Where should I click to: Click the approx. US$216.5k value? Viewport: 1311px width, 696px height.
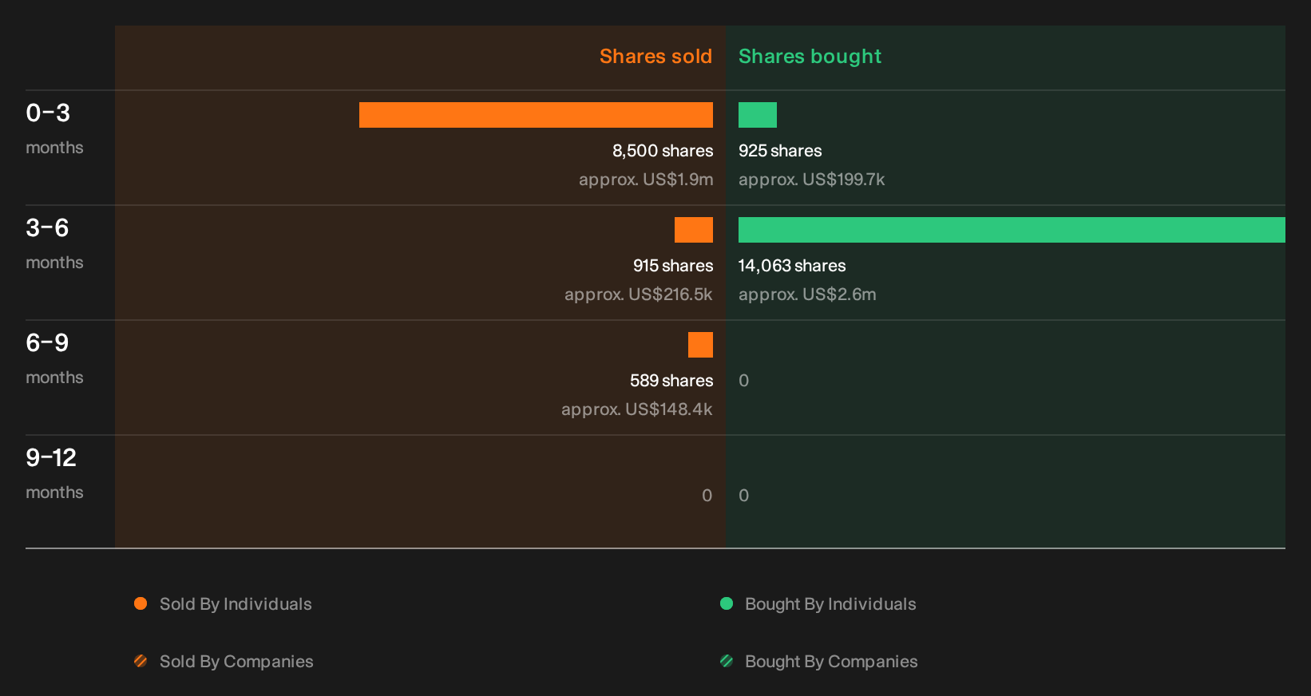[x=638, y=295]
